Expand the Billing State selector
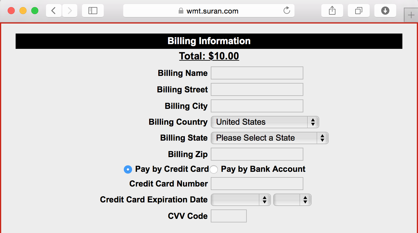The width and height of the screenshot is (418, 233). coord(269,138)
